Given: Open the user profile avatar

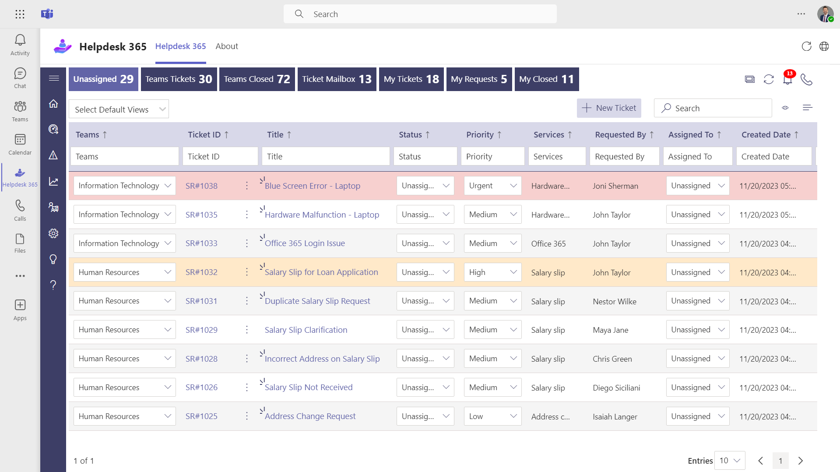Looking at the screenshot, I should [x=825, y=14].
